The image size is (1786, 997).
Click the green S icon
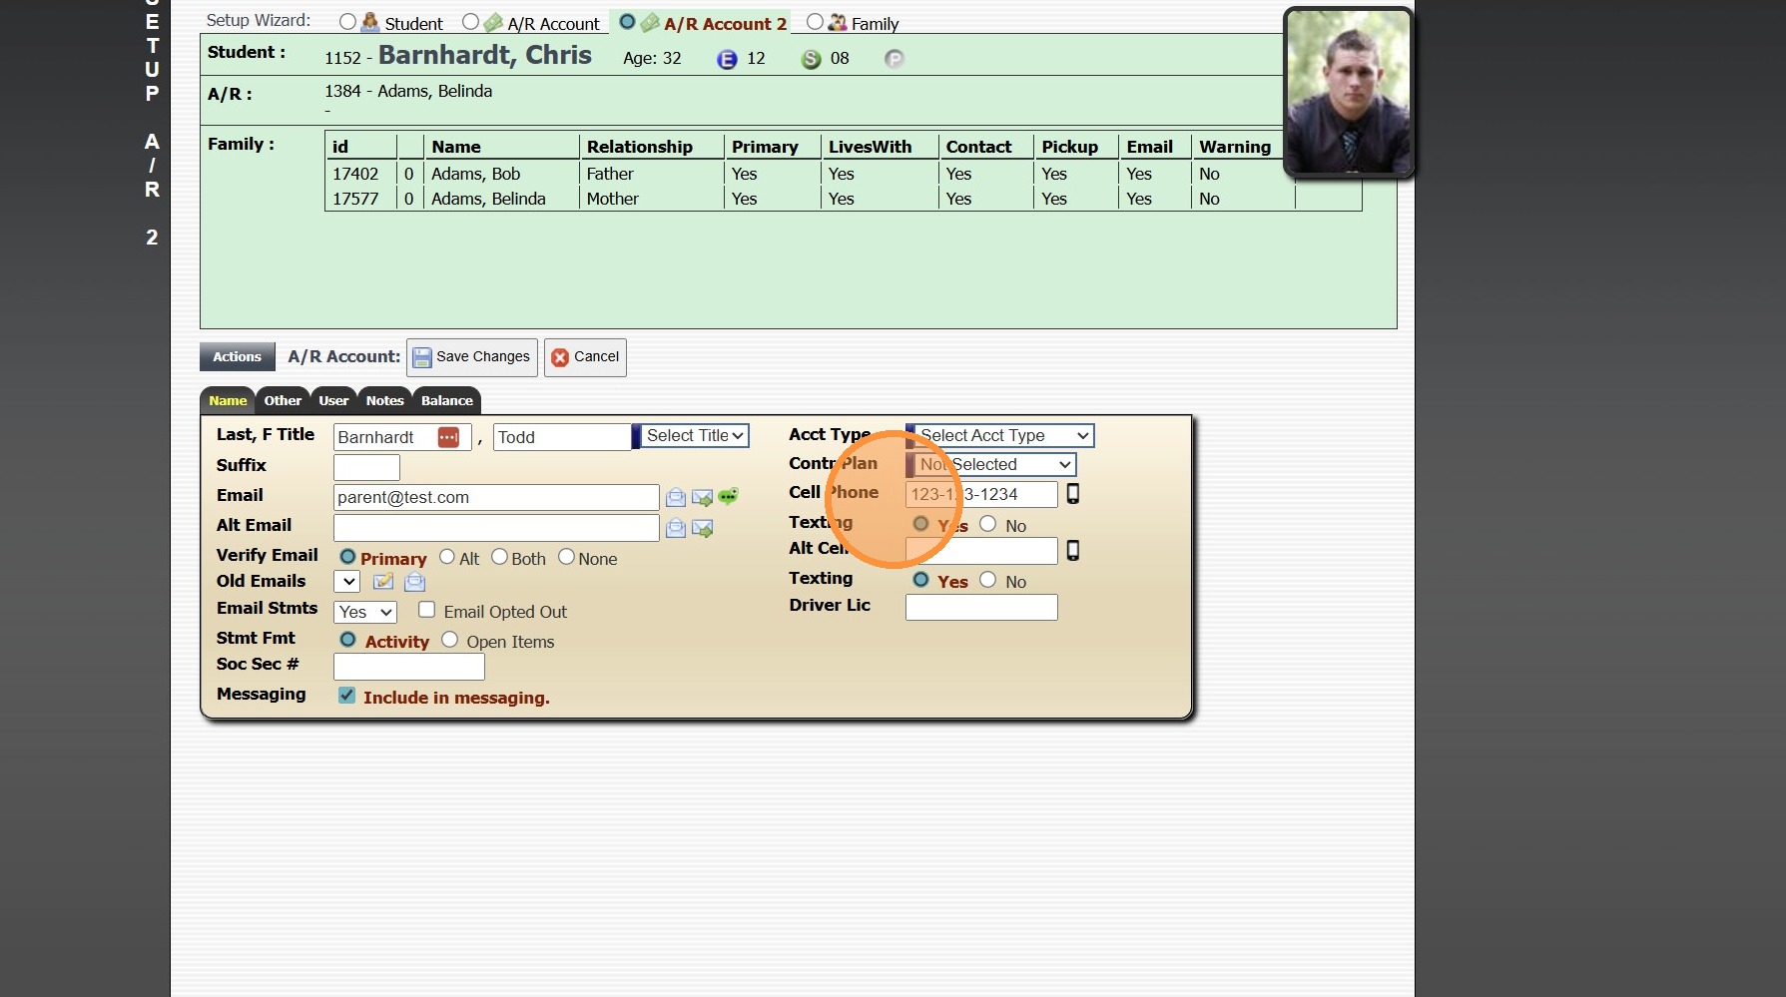[811, 59]
